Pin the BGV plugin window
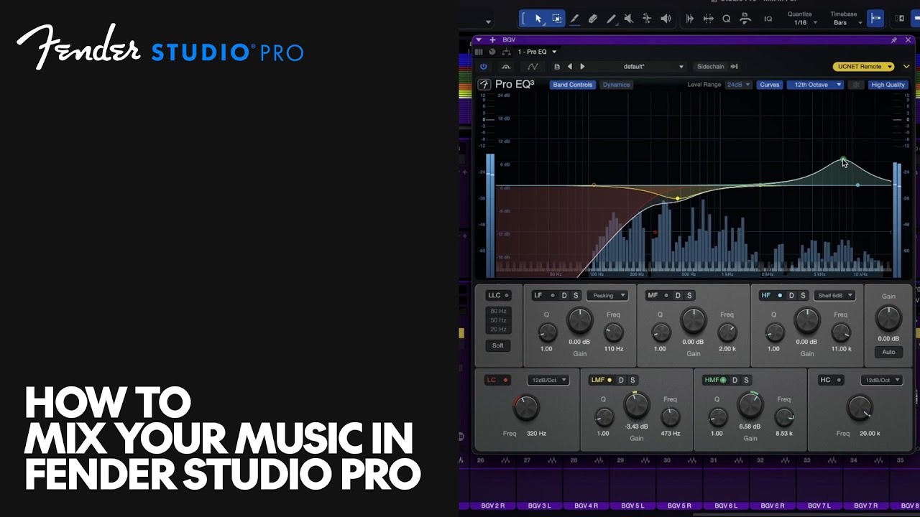920x517 pixels. tap(893, 40)
